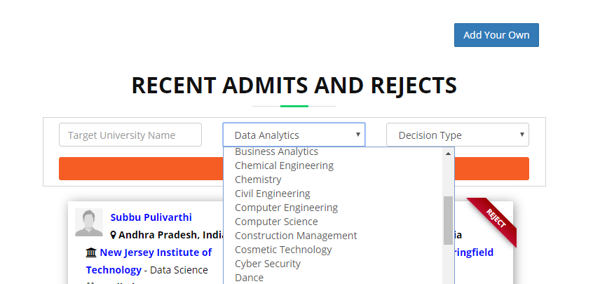This screenshot has width=600, height=284.
Task: Select Construction Management option
Action: (296, 236)
